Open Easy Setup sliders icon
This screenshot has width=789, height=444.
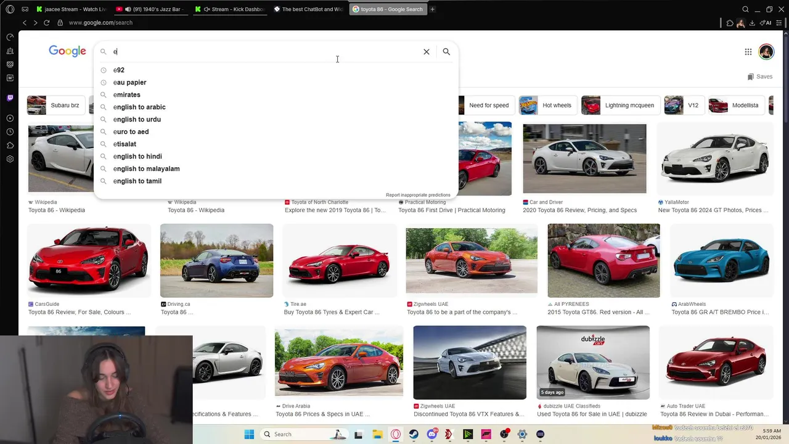[x=780, y=23]
